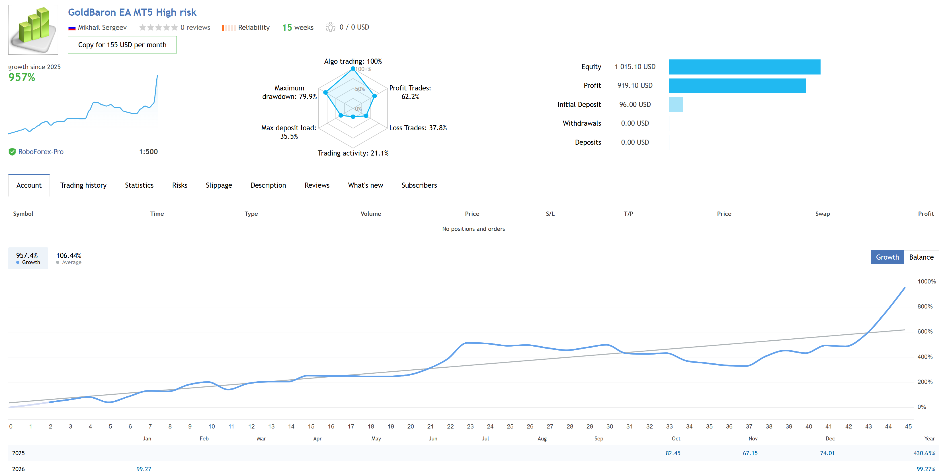The height and width of the screenshot is (474, 941).
Task: Click the Algo trading radar chart point
Action: pos(353,69)
